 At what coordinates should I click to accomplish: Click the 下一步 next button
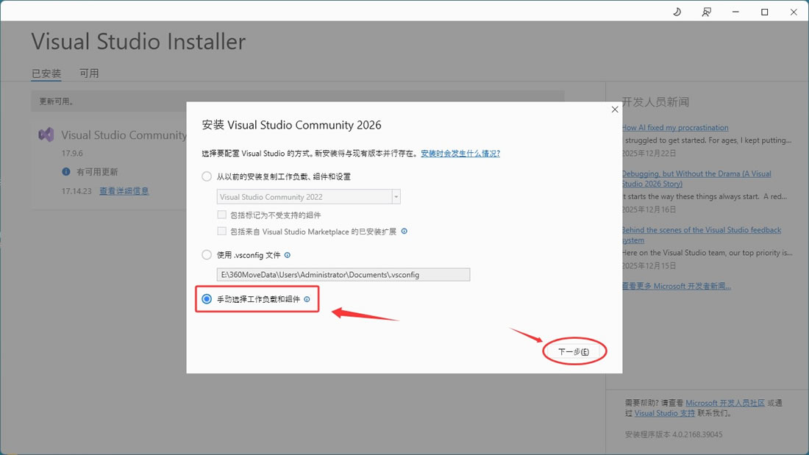[574, 352]
